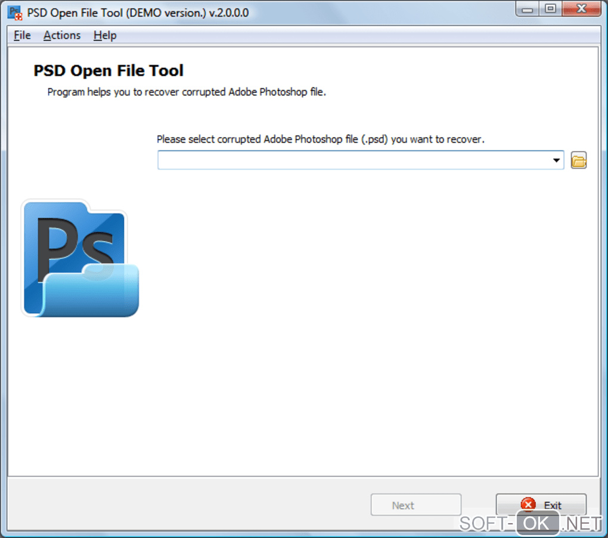Click the 'Please select corrupted Adobe Photoshop file' label

pyautogui.click(x=321, y=139)
